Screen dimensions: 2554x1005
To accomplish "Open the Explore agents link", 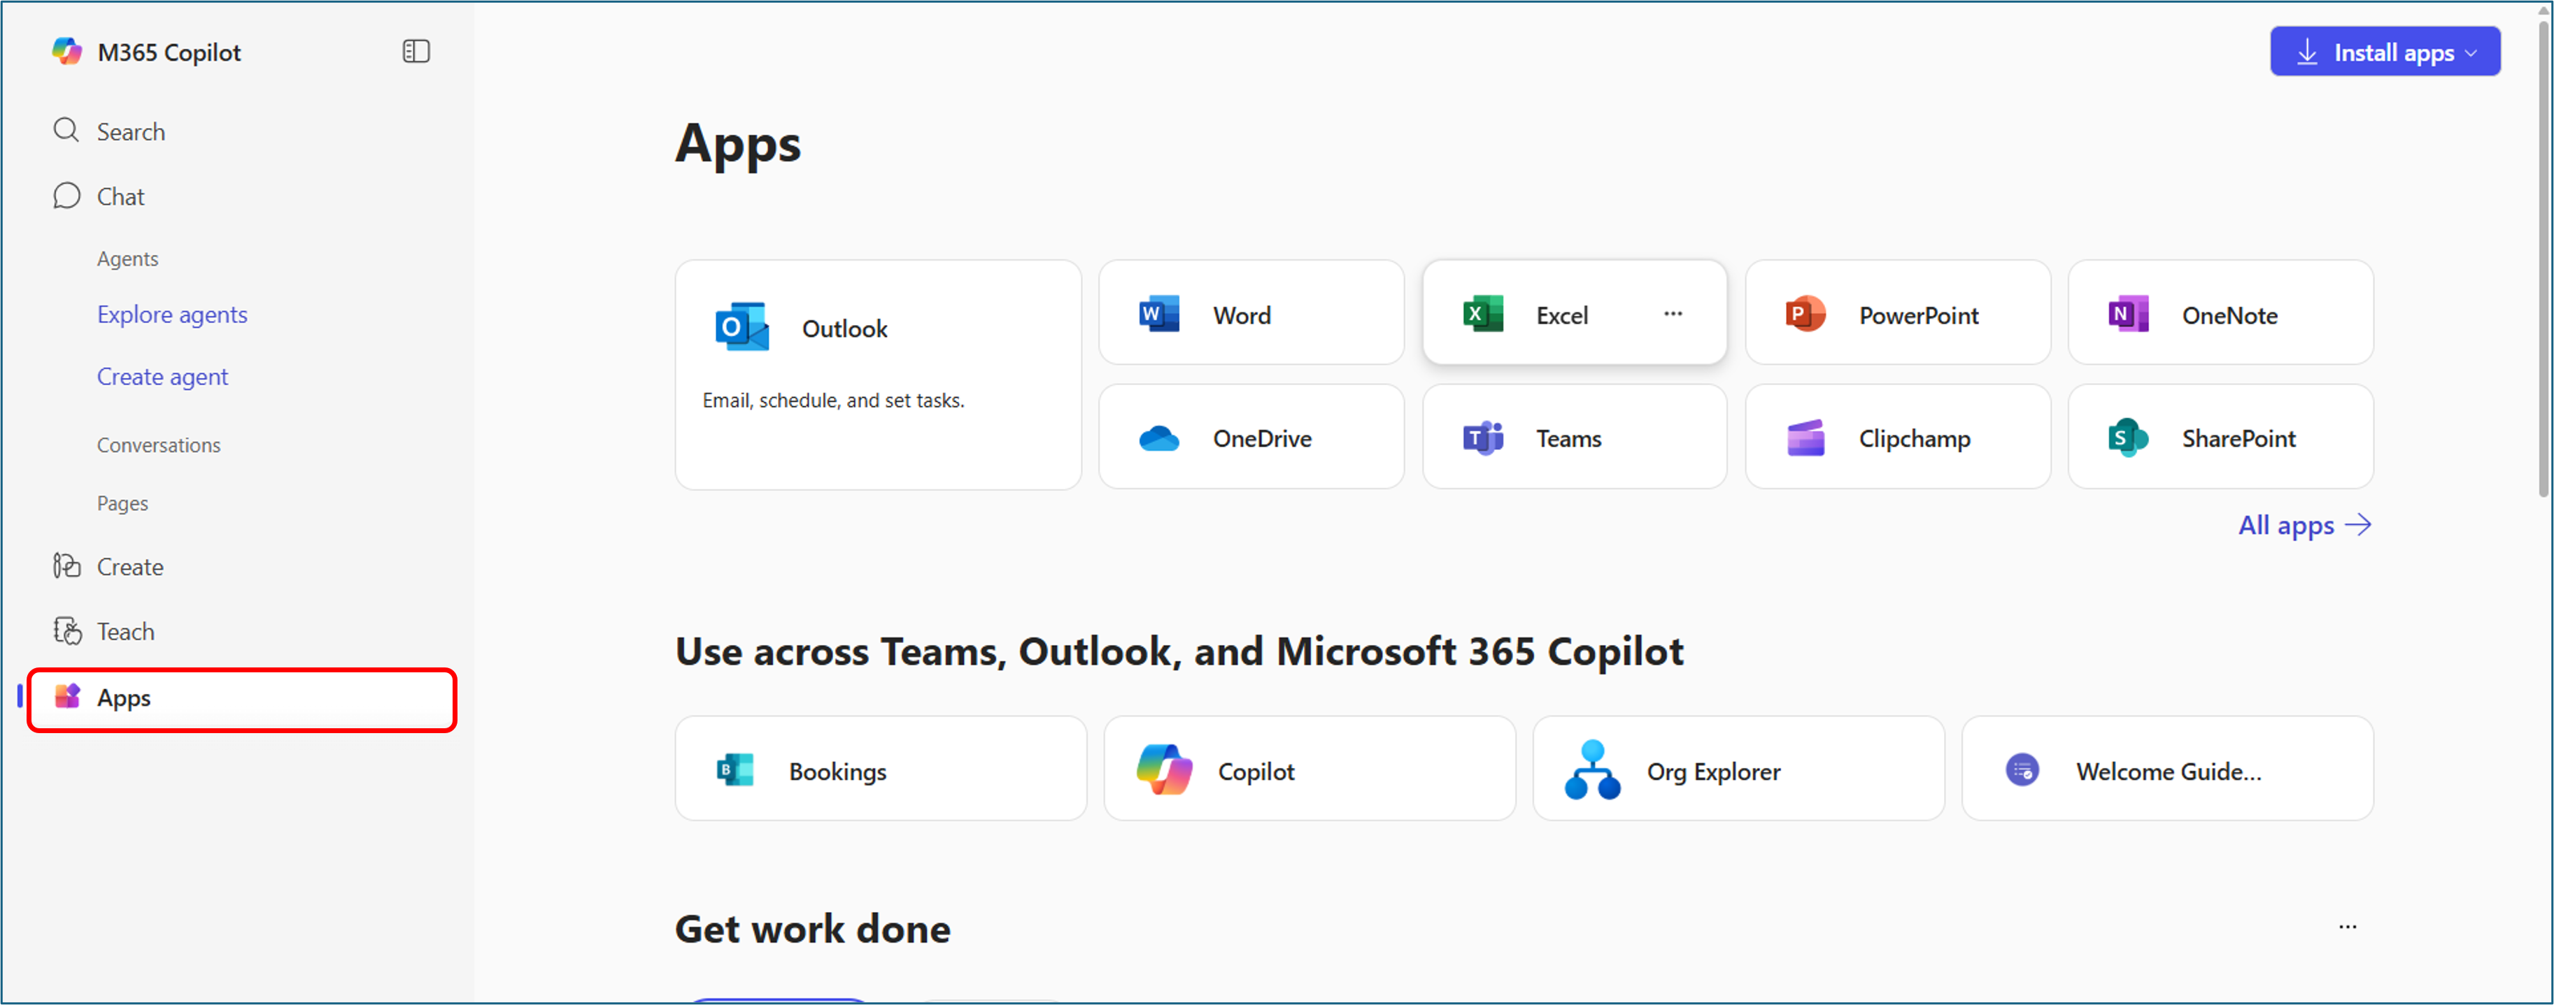I will (171, 314).
